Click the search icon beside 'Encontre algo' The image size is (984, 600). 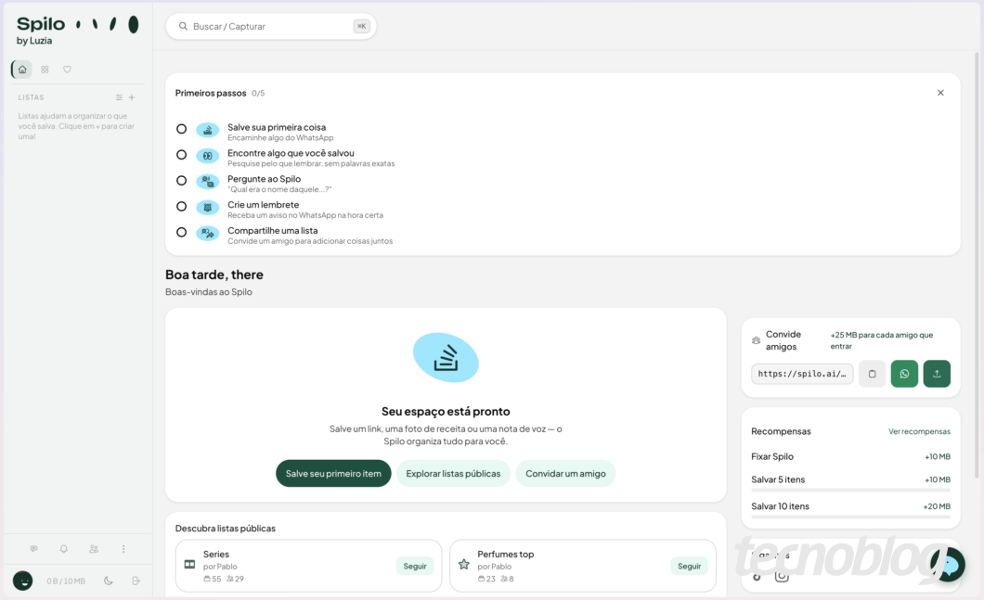(208, 156)
